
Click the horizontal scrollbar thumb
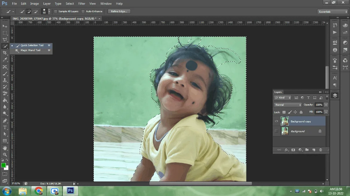coord(201,183)
